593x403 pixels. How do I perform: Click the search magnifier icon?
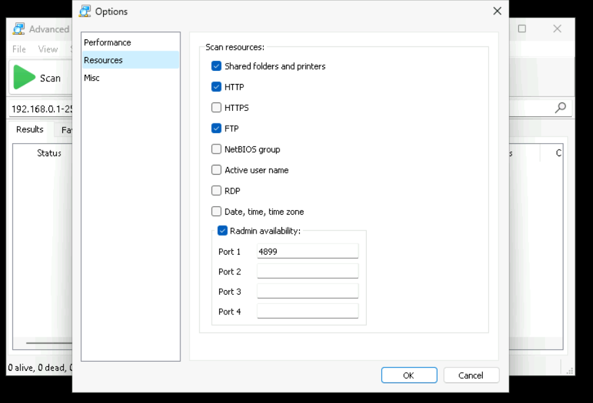click(560, 108)
